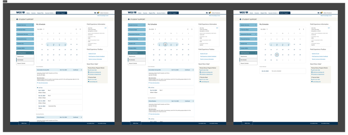Collapse Field Experience sidebar section in right mockup
The width and height of the screenshot is (348, 135).
tap(248, 53)
